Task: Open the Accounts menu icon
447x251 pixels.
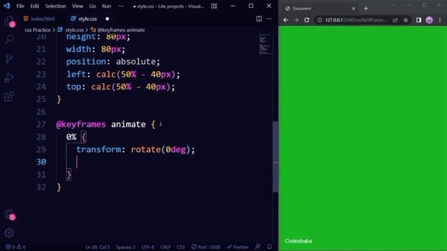Action: pos(9,214)
